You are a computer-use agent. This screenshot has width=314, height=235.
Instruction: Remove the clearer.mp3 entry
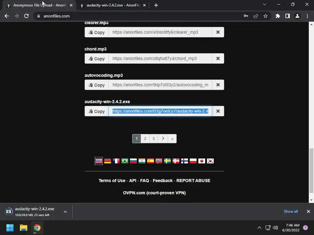pyautogui.click(x=218, y=32)
